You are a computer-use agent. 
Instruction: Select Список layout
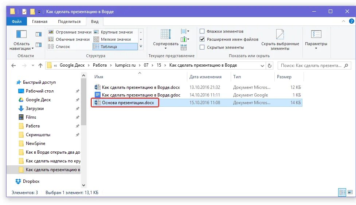tap(59, 47)
